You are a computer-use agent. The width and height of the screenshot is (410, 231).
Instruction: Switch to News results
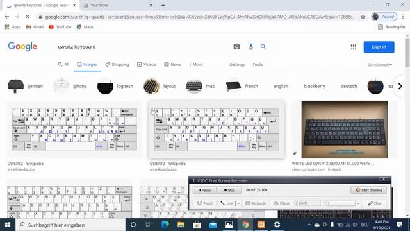pos(172,64)
